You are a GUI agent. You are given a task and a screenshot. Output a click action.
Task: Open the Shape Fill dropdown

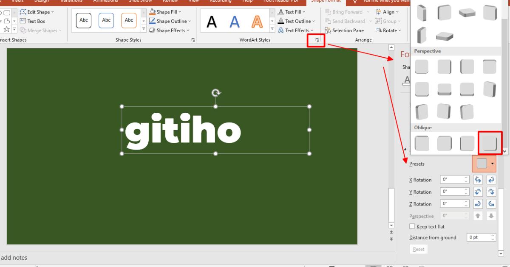point(165,12)
